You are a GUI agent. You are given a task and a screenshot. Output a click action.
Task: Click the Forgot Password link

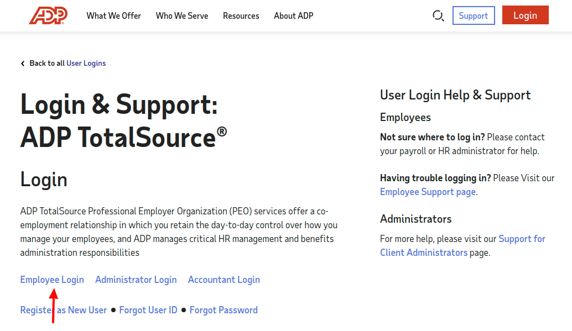[223, 310]
